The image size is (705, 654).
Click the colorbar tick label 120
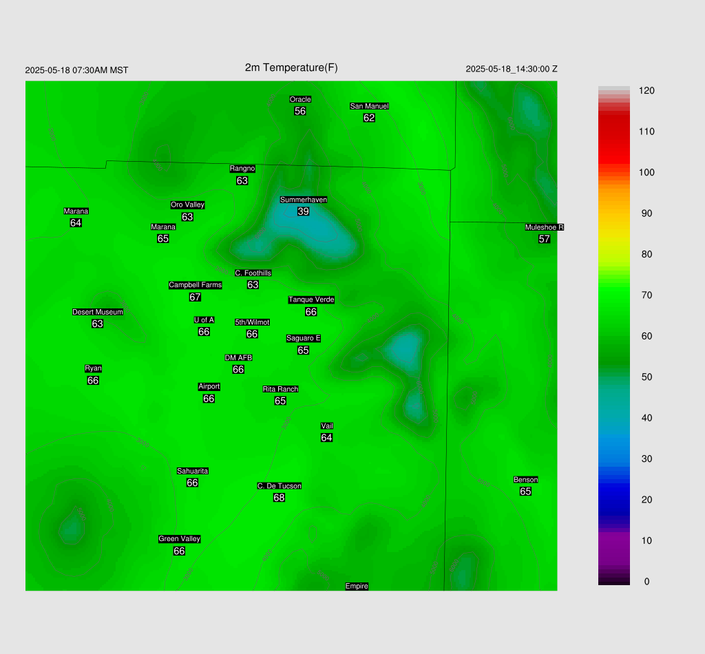[x=646, y=91]
